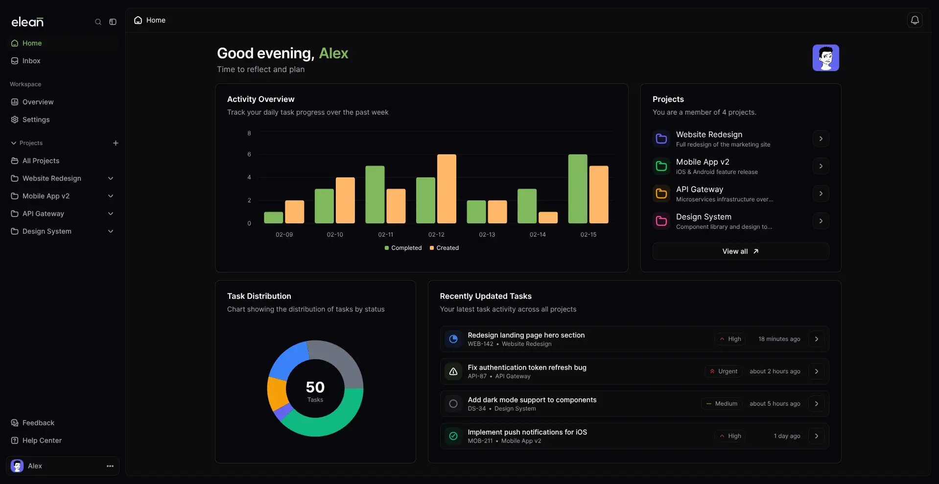Viewport: 939px width, 484px height.
Task: Click the notification bell icon
Action: coord(916,20)
